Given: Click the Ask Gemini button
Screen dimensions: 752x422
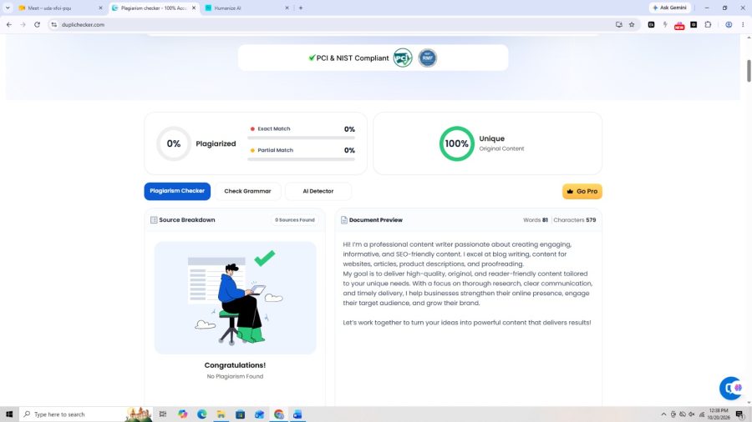Looking at the screenshot, I should 670,8.
